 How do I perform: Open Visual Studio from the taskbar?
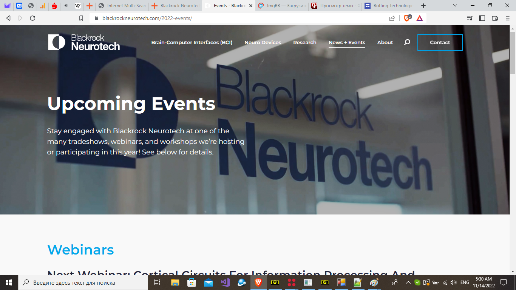pos(225,282)
